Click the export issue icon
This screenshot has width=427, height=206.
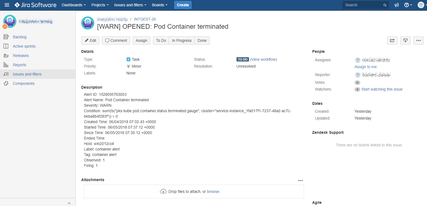(405, 40)
